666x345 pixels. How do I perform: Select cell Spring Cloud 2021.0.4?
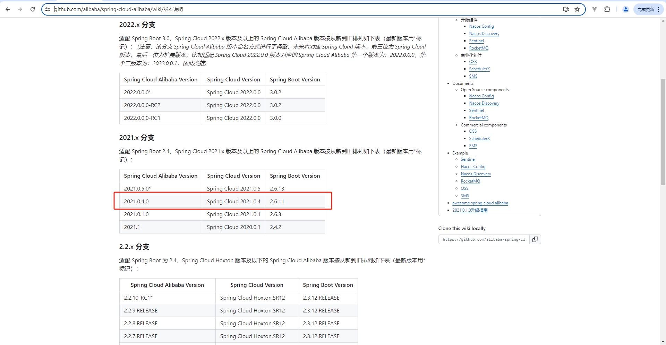pos(233,202)
